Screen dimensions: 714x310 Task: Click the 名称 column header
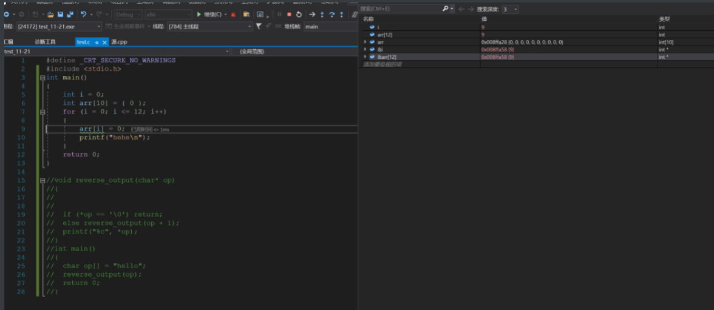pos(369,19)
